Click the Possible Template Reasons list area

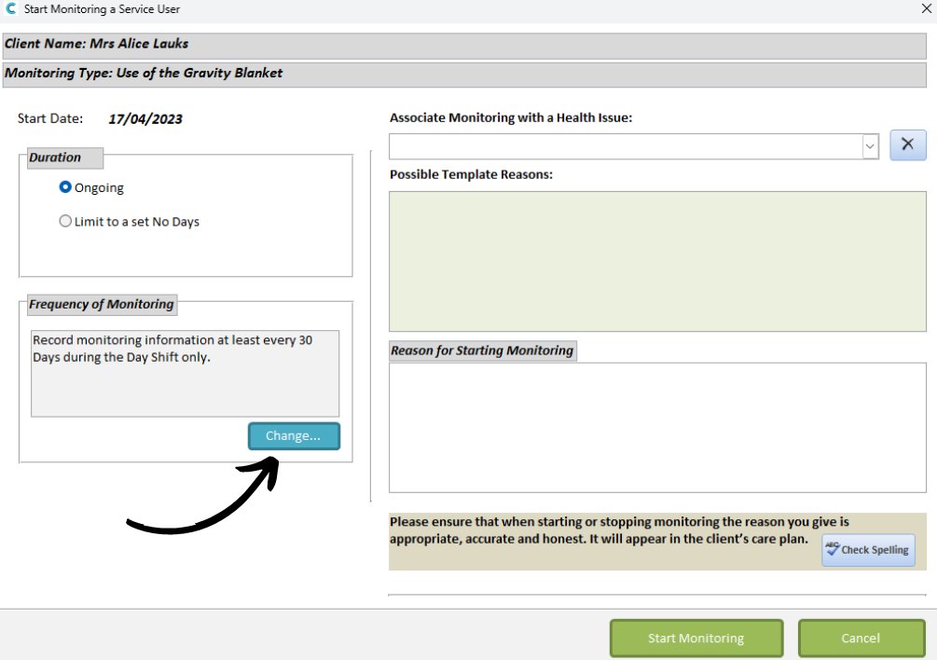pos(657,262)
